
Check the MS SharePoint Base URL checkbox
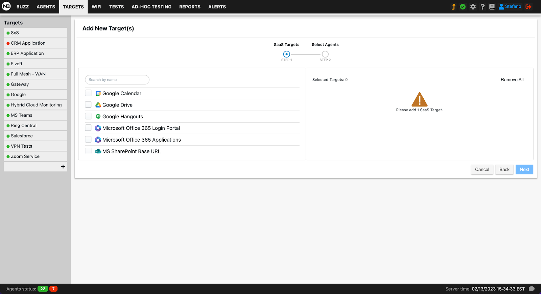point(88,151)
